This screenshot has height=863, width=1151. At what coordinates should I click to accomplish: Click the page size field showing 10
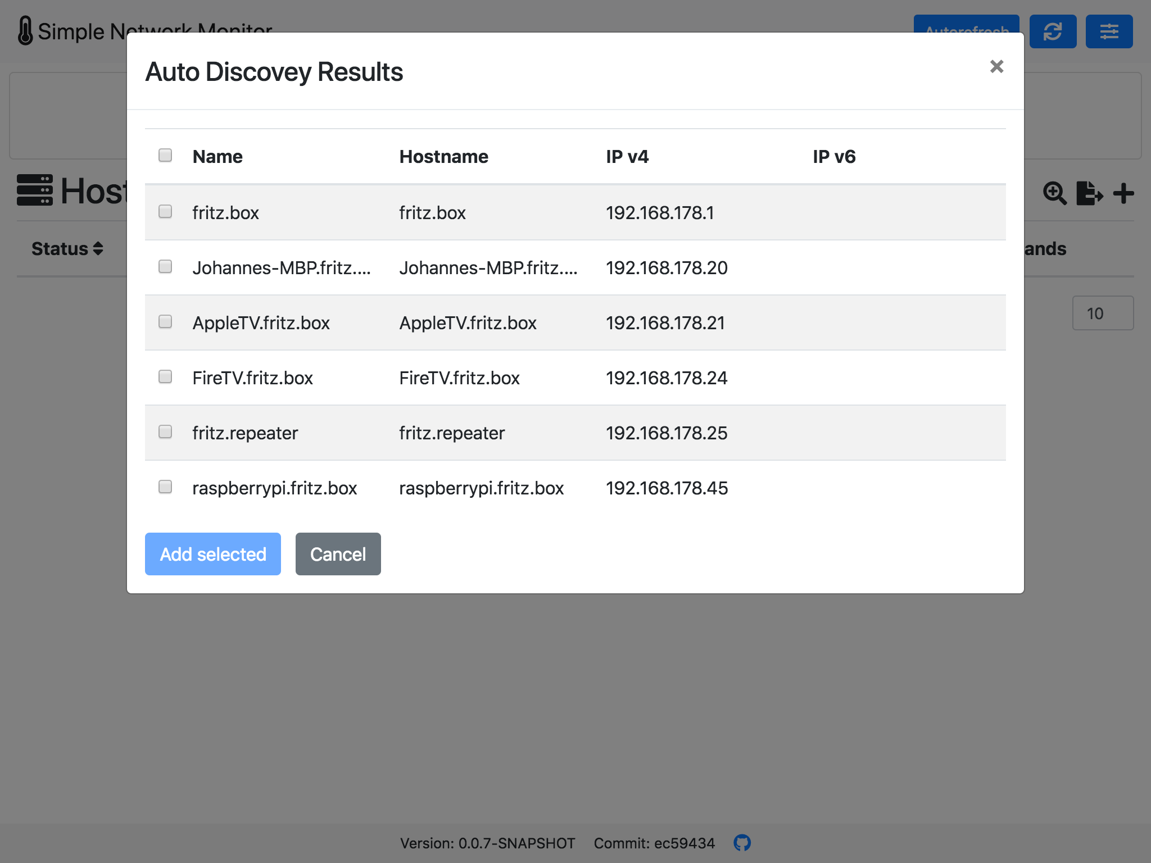coord(1103,313)
